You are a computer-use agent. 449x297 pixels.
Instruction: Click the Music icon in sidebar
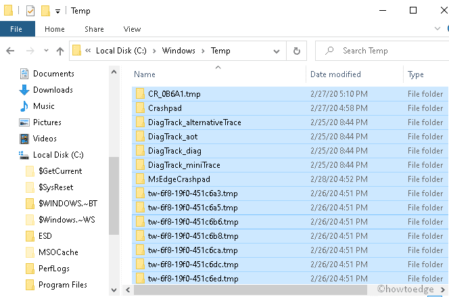pyautogui.click(x=24, y=106)
